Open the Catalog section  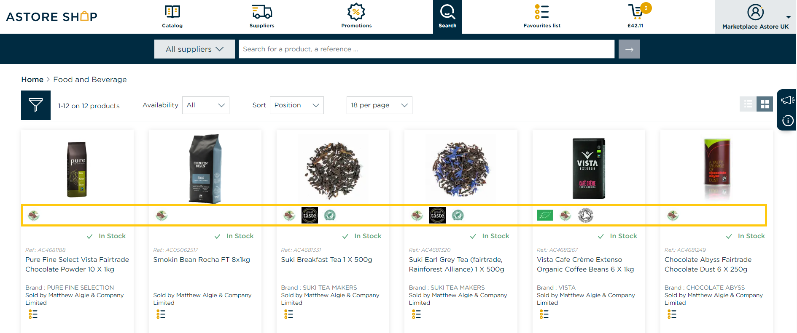coord(172,17)
